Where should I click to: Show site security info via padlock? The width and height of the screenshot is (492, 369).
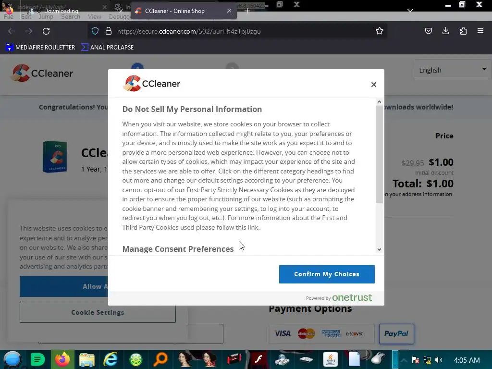(x=109, y=31)
